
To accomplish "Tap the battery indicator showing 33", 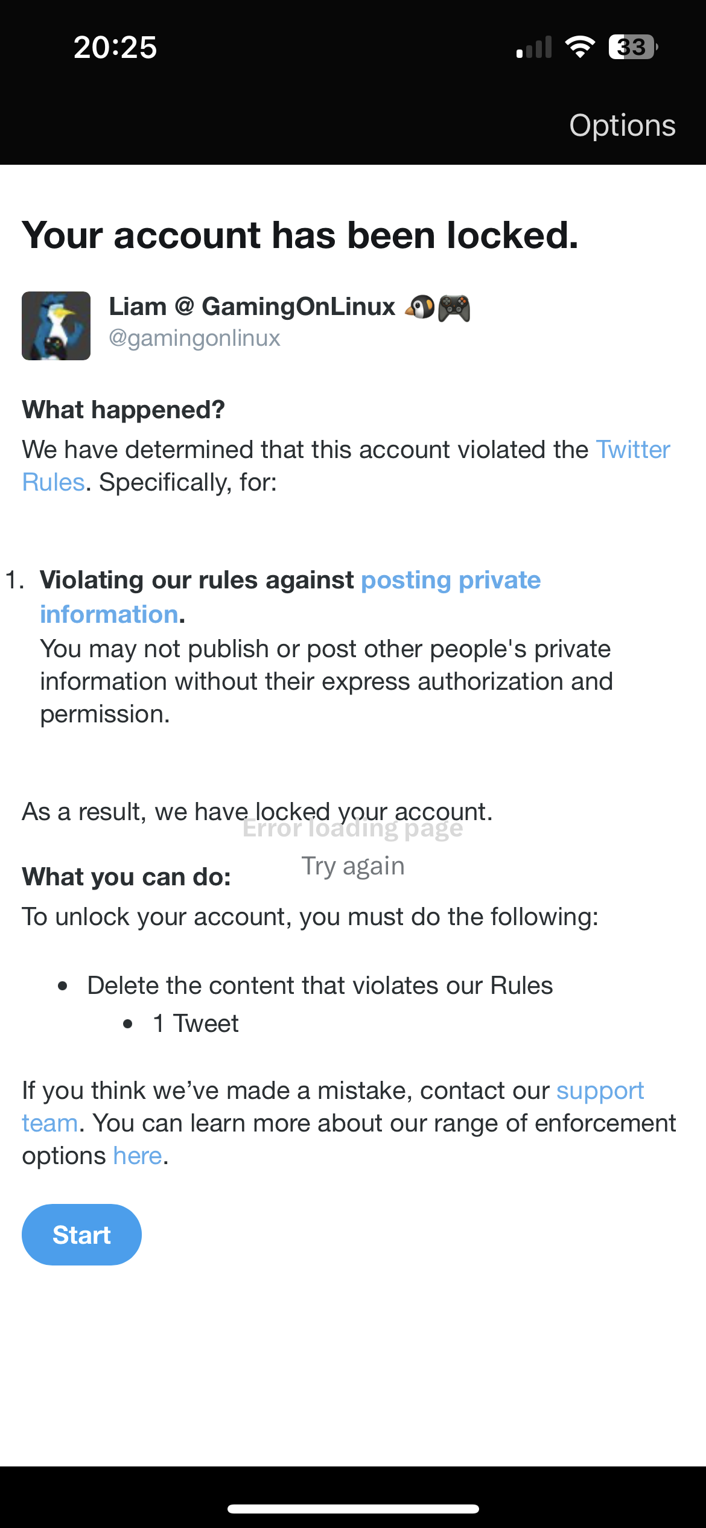I will 632,47.
